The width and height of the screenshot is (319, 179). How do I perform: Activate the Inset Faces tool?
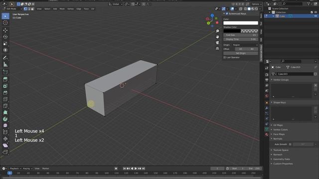coord(5,86)
